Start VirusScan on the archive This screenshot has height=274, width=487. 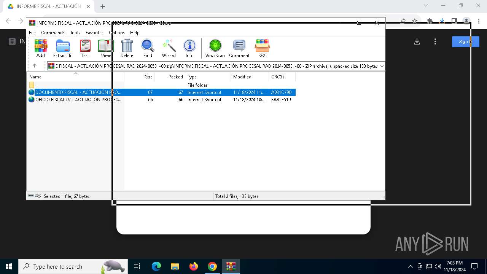click(215, 48)
